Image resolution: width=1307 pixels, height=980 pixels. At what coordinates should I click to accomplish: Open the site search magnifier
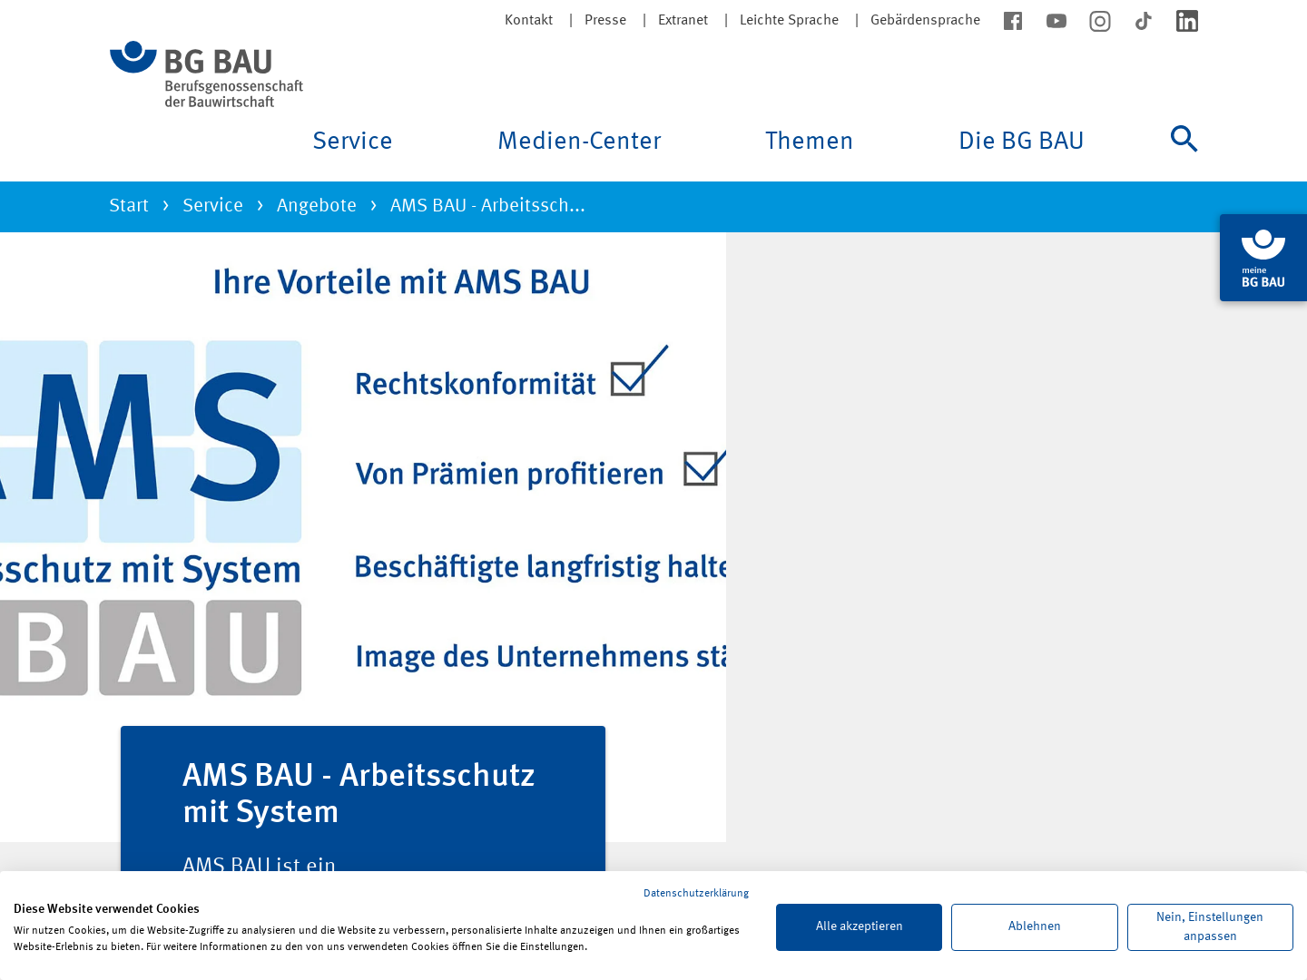(x=1184, y=139)
